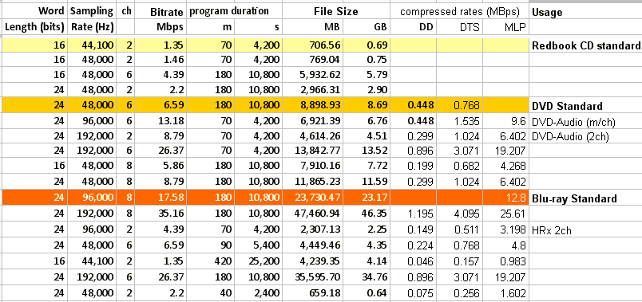Click the compressed rates (MBps) header
This screenshot has height=302, width=642.
click(x=460, y=12)
